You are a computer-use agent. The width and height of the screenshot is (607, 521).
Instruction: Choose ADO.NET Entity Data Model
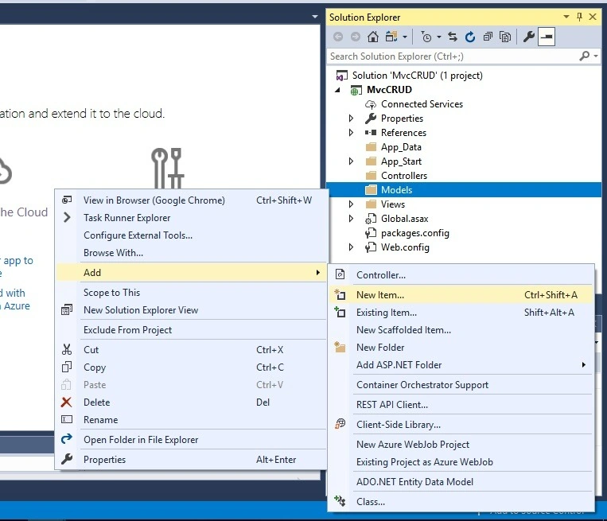(x=461, y=482)
